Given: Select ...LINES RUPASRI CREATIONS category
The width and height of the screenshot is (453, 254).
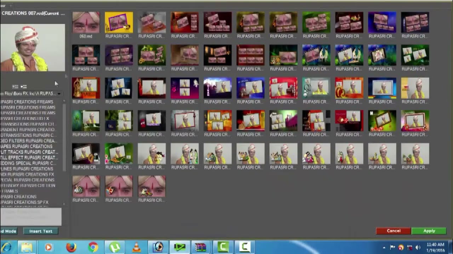Looking at the screenshot, I should 27,169.
